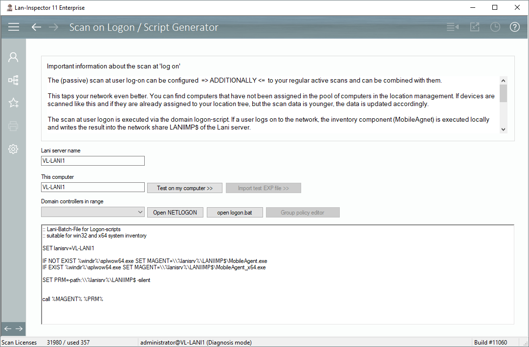Click the printer icon in sidebar
The height and width of the screenshot is (347, 529).
point(13,127)
